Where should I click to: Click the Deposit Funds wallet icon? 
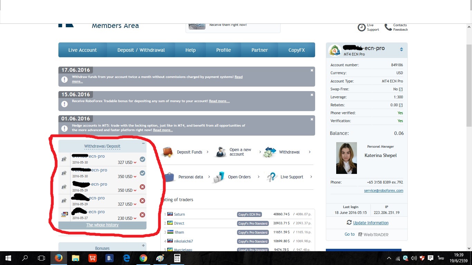(x=168, y=152)
